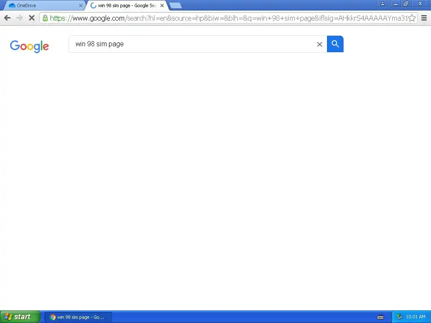Click the network tray icon
This screenshot has height=323, width=431.
click(x=399, y=317)
